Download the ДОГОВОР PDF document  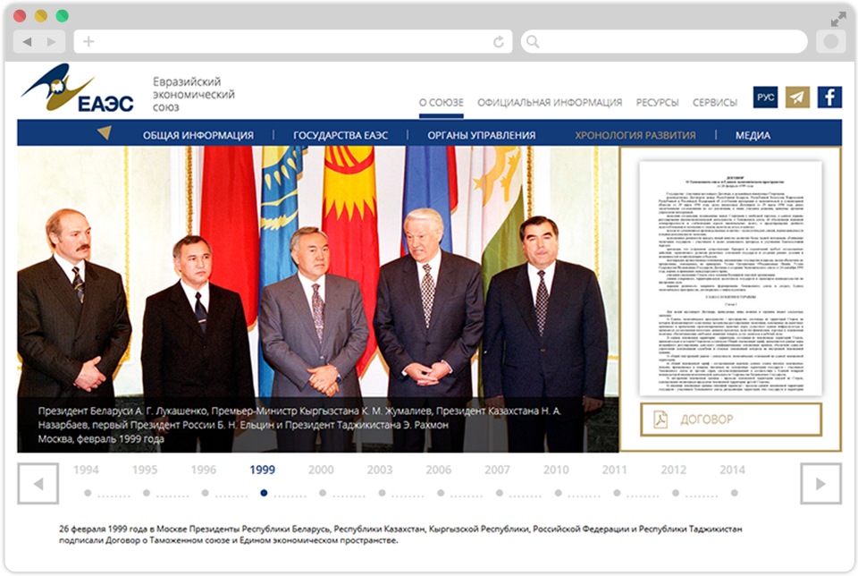730,419
